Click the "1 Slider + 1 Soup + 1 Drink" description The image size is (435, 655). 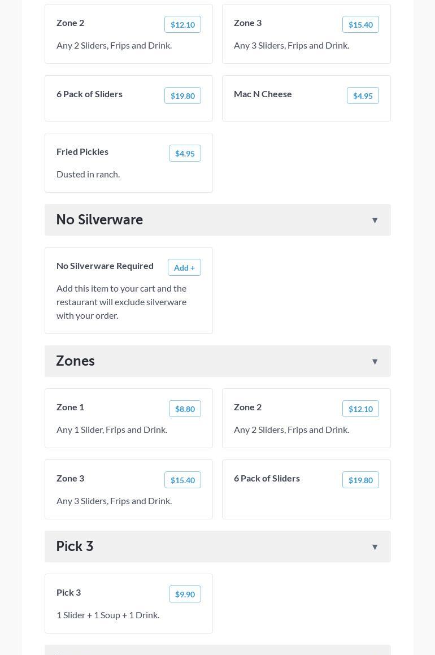point(108,615)
